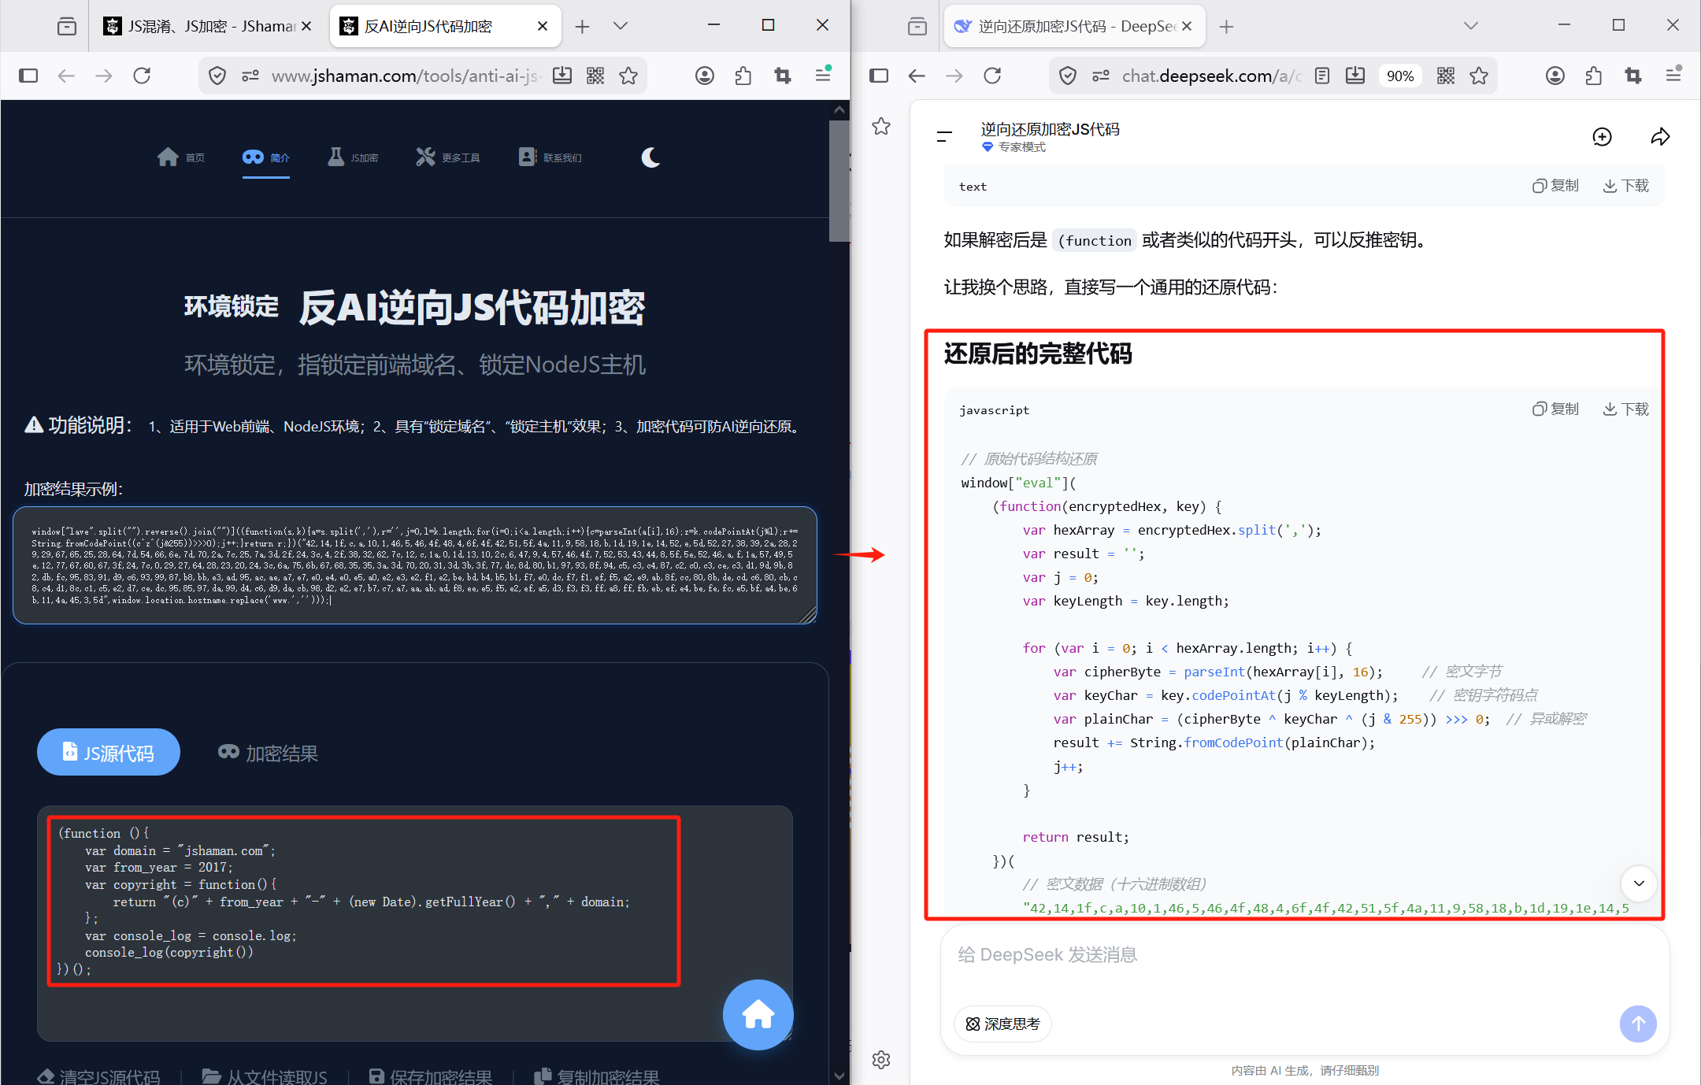Open the application menu in JShaman window
The width and height of the screenshot is (1701, 1085).
pos(823,75)
